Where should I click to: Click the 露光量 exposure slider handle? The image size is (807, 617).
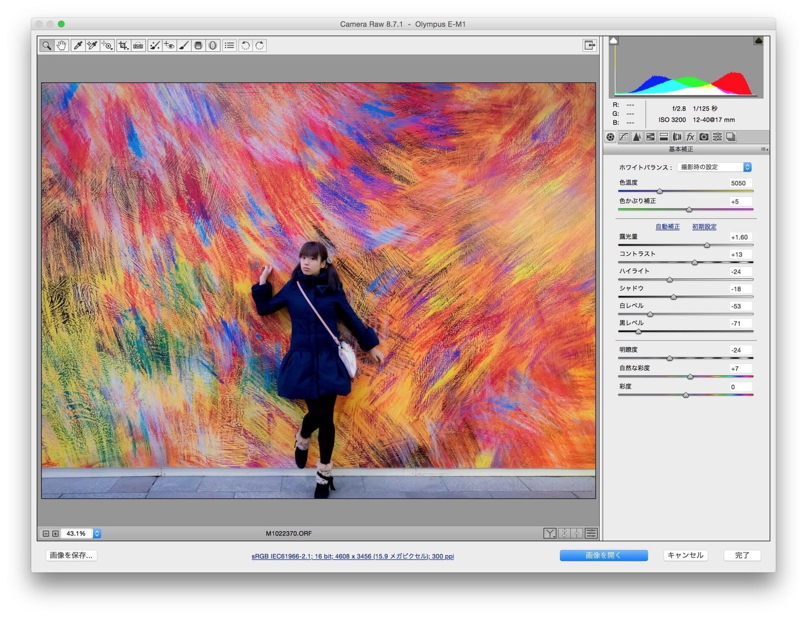point(707,245)
